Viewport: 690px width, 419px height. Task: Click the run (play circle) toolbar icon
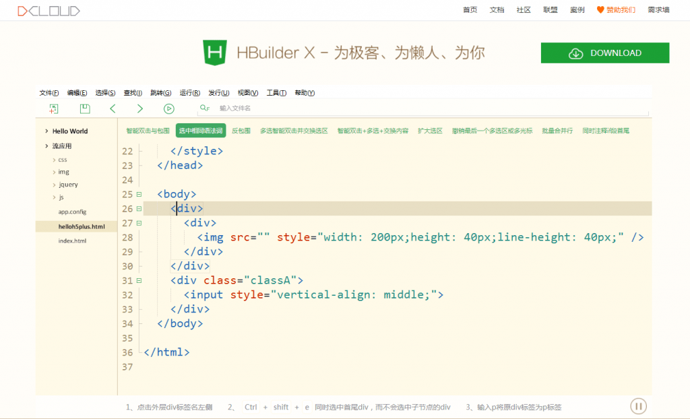[x=169, y=108]
